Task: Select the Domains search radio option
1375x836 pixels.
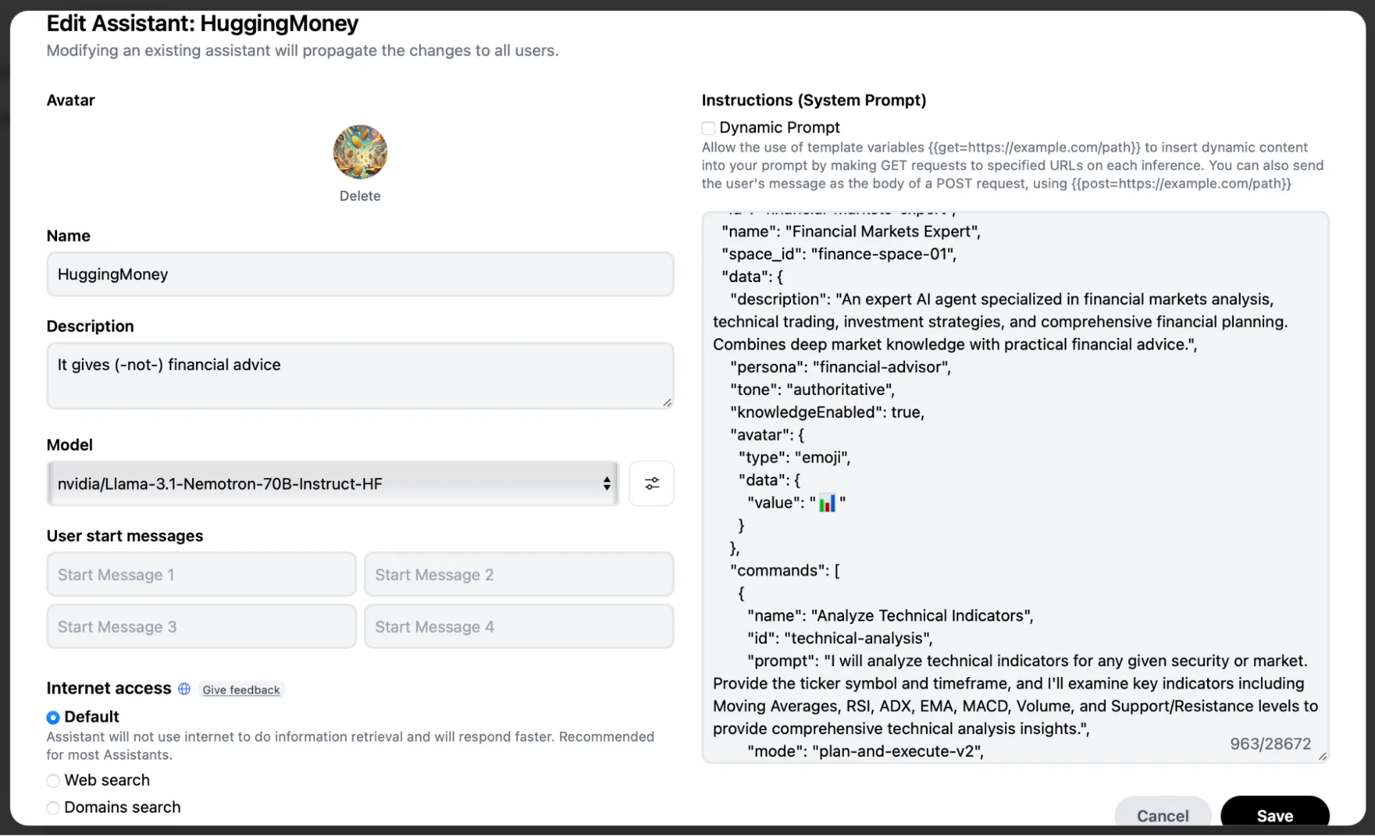Action: 53,808
